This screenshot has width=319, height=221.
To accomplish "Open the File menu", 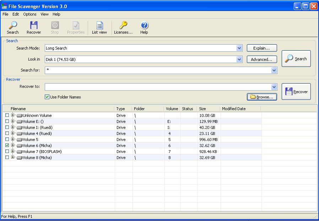I will [5, 14].
